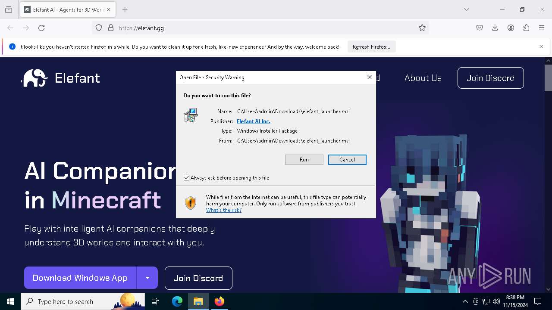This screenshot has height=310, width=552.
Task: Click Download Windows App button
Action: pos(80,278)
